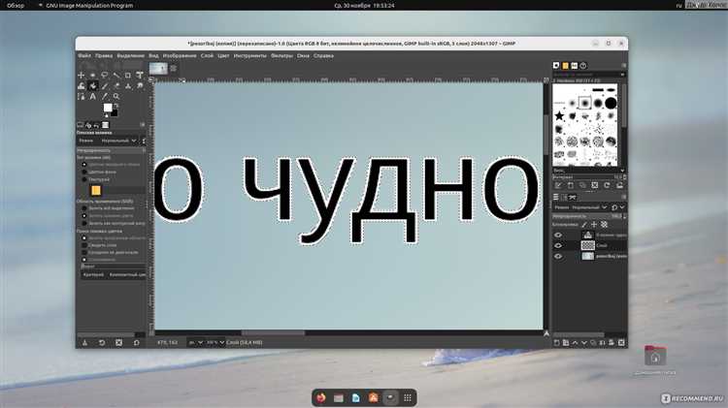Click the save tool preset icon
The width and height of the screenshot is (728, 408).
pyautogui.click(x=84, y=343)
